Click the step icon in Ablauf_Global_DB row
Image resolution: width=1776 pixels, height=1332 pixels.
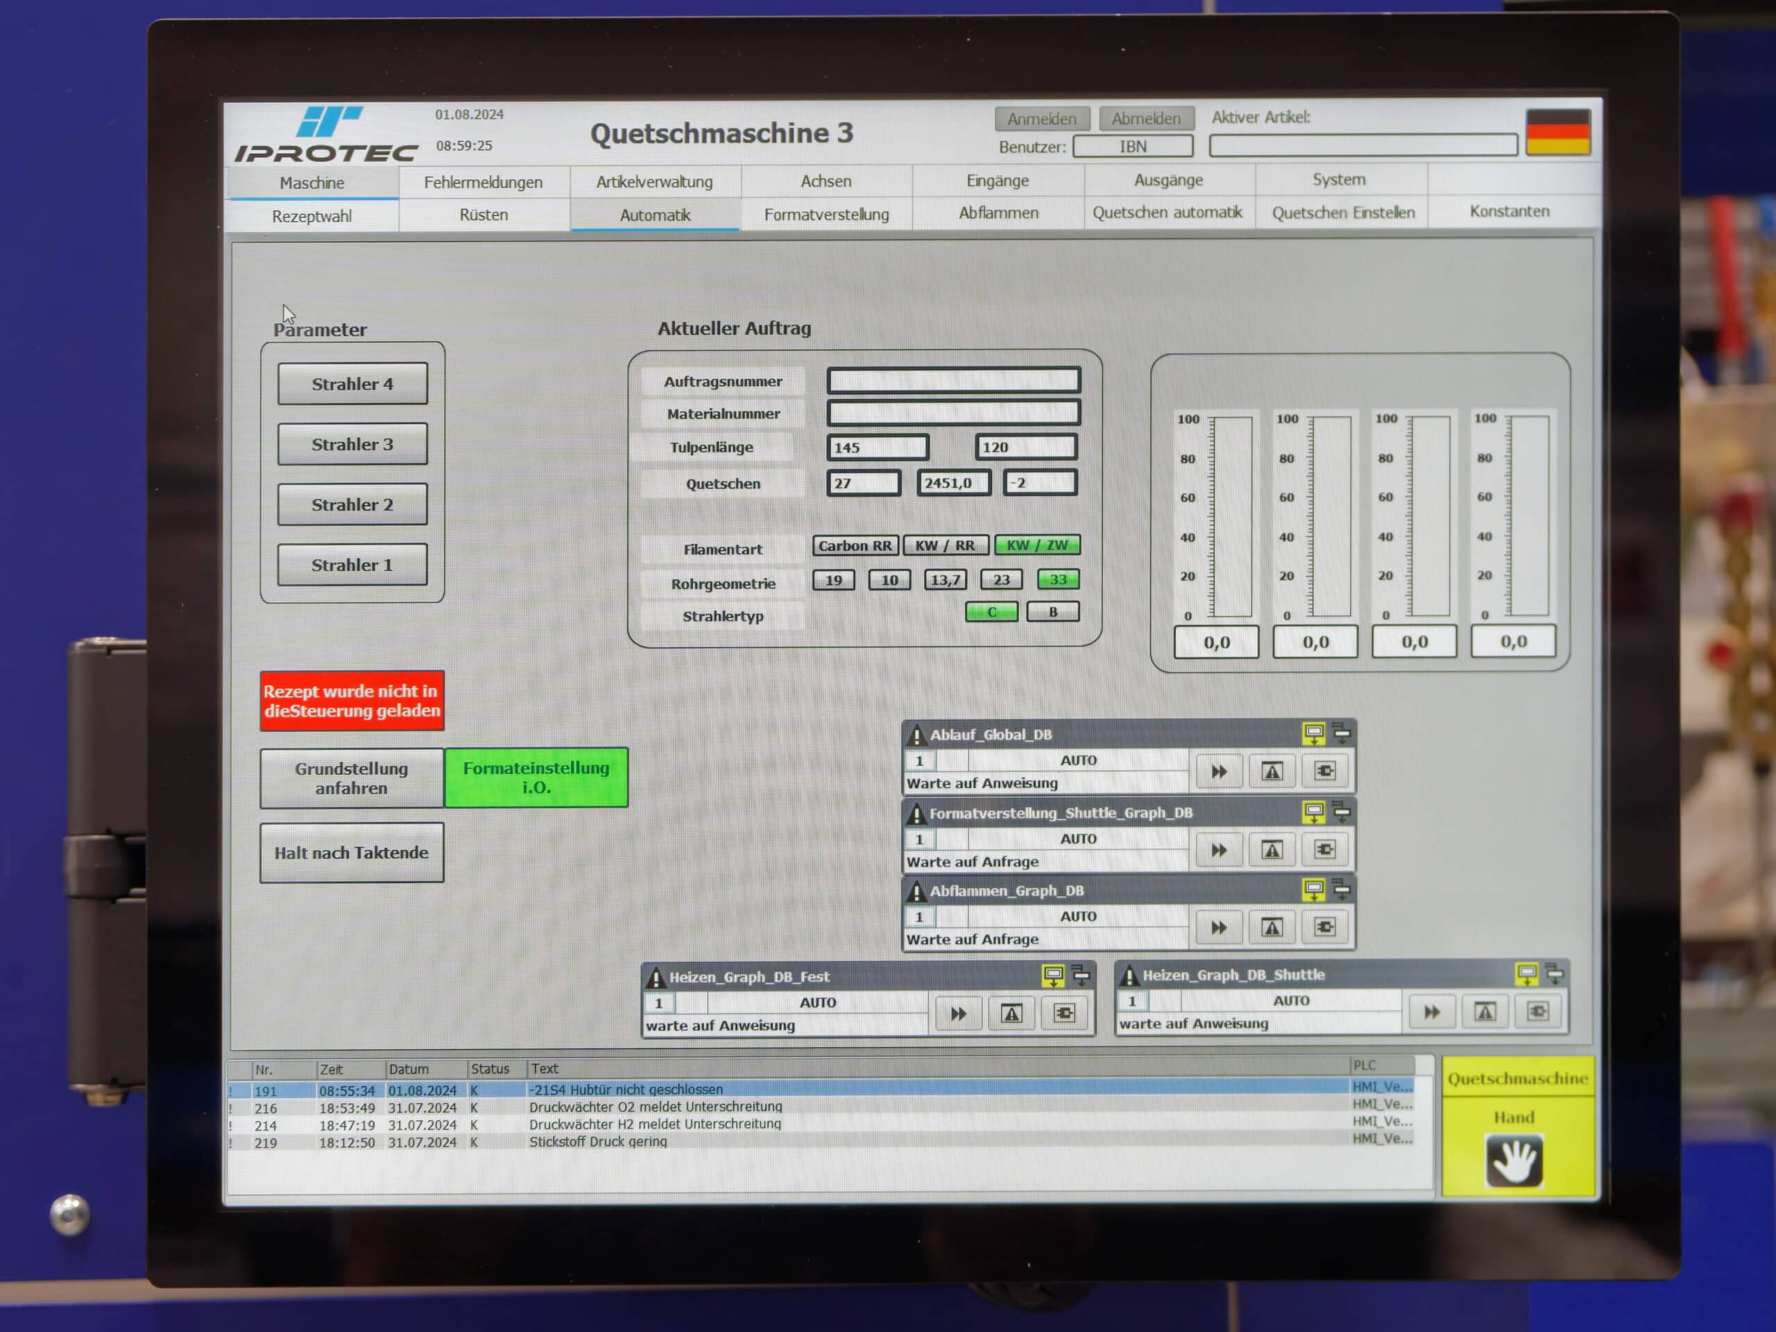pyautogui.click(x=1325, y=771)
